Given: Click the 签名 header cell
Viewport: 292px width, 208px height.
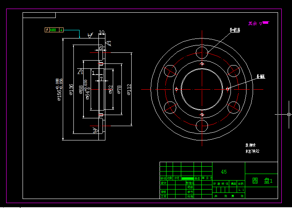Looking at the screenshot, I should 198,178.
